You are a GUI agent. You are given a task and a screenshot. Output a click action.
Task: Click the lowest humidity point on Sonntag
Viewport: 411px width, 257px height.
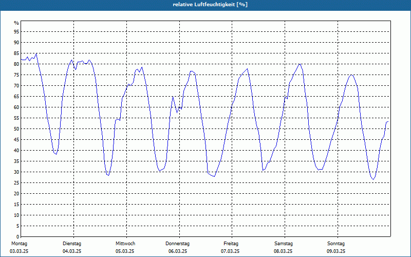[x=373, y=179]
